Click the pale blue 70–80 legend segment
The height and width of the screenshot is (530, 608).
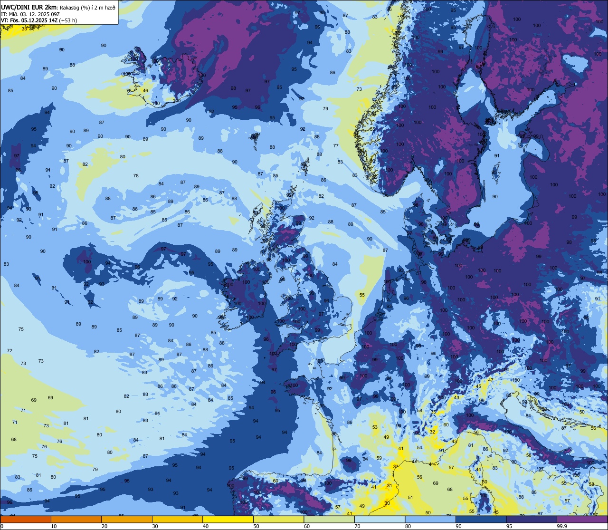tap(380, 519)
